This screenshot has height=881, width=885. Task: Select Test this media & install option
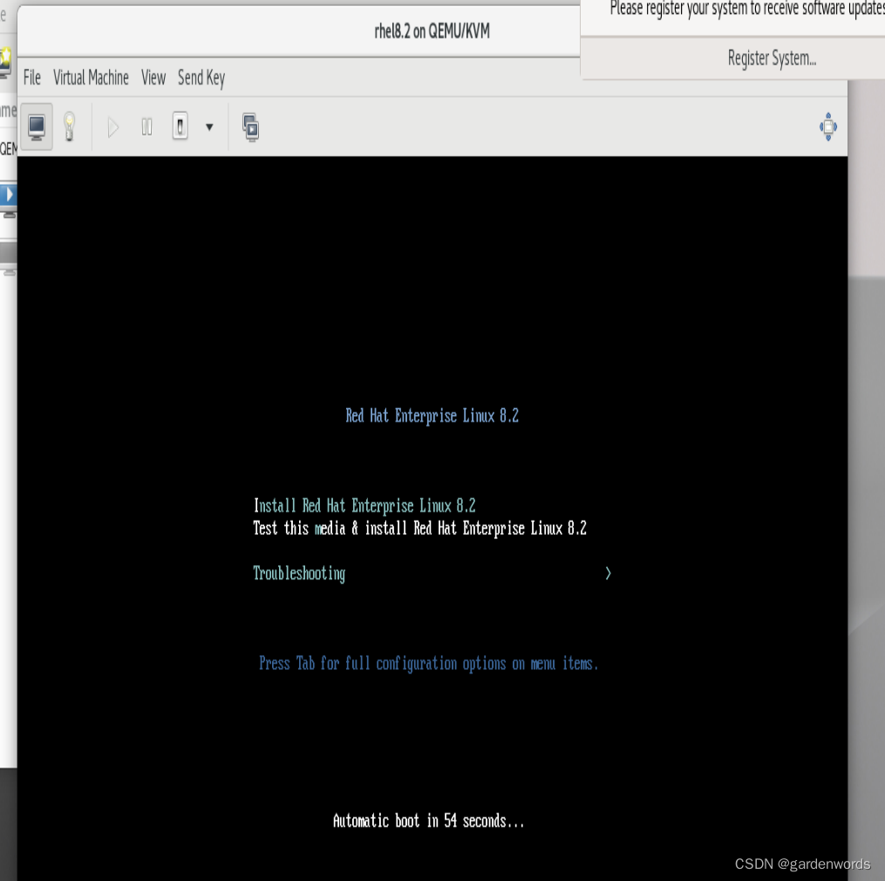(x=420, y=528)
